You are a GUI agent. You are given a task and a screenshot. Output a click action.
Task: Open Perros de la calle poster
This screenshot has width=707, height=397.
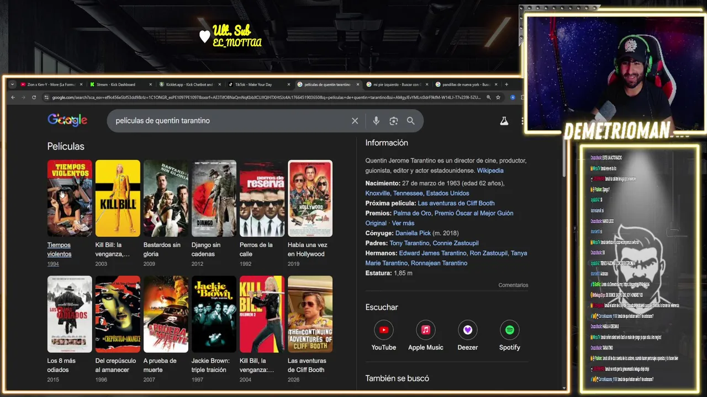tap(262, 198)
